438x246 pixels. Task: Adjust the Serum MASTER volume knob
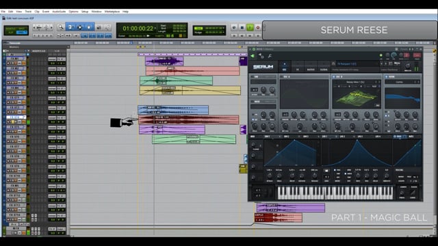(408, 66)
